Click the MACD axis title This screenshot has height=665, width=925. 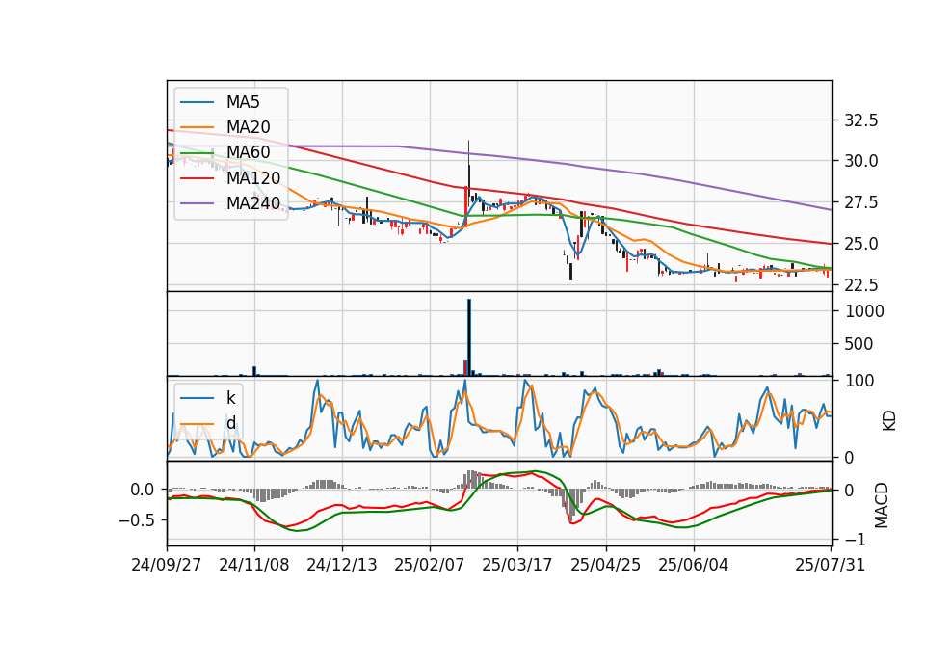coord(882,506)
